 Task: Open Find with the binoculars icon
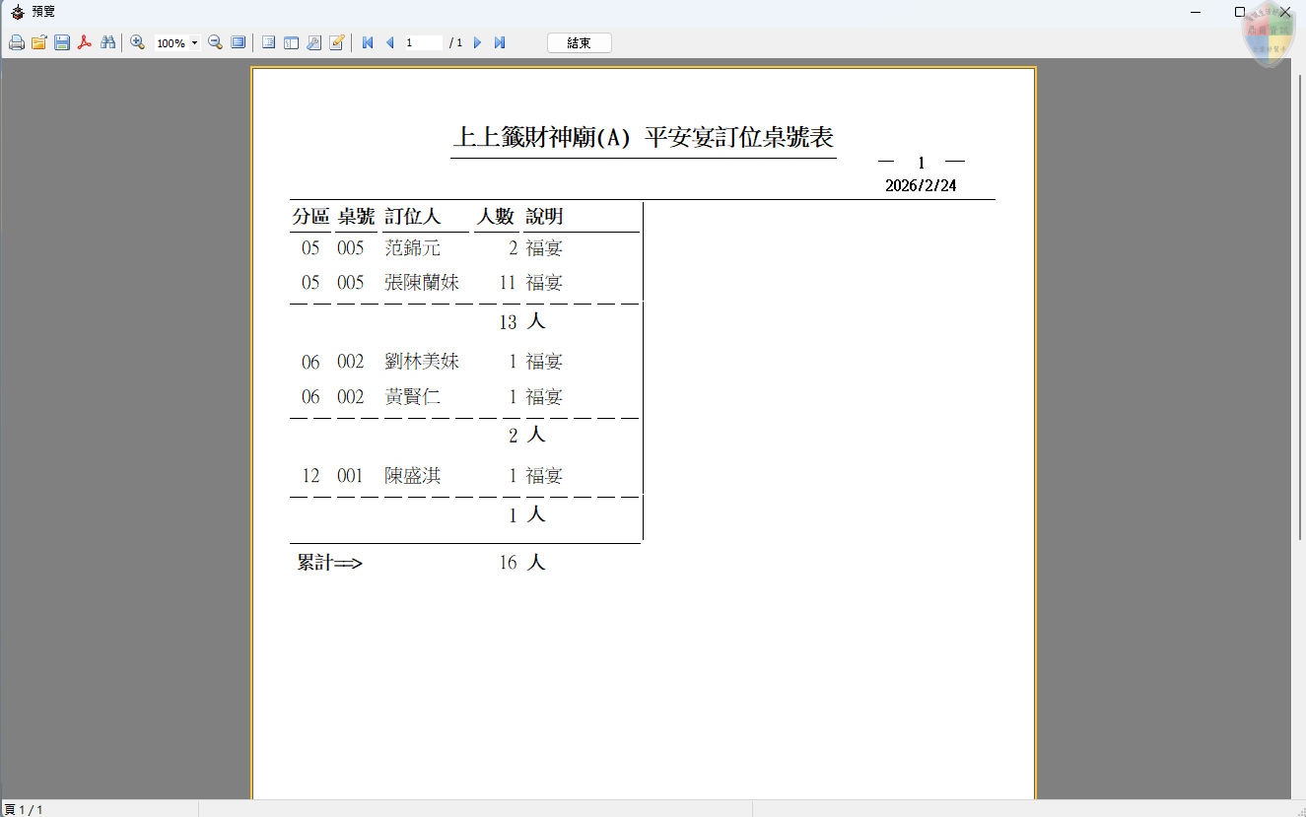click(108, 43)
